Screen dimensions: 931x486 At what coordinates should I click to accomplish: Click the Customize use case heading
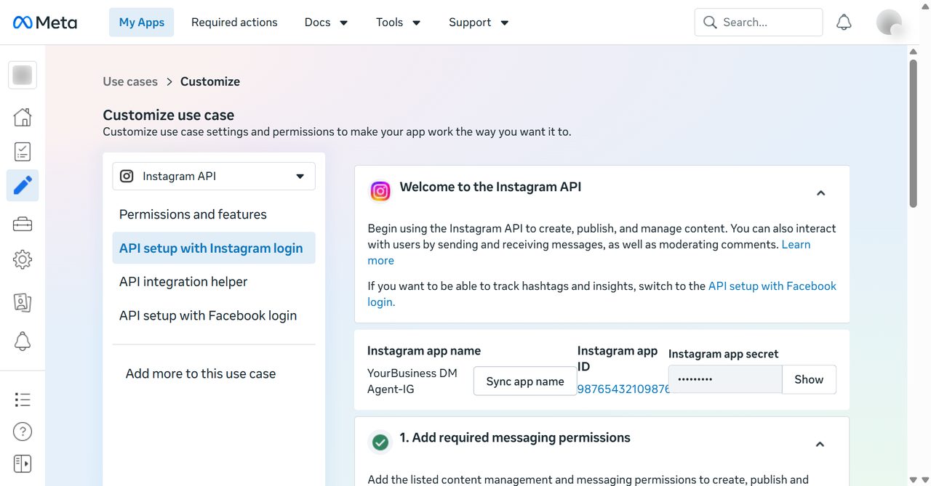tap(169, 115)
